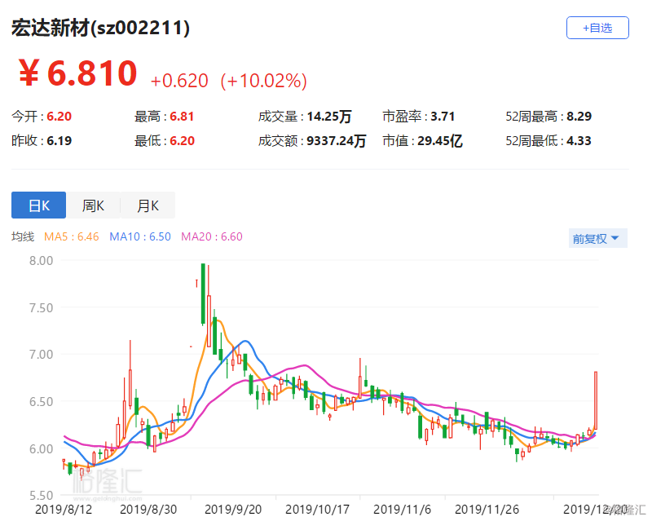Click the 8.00 y-axis label
Image resolution: width=652 pixels, height=521 pixels.
click(42, 261)
